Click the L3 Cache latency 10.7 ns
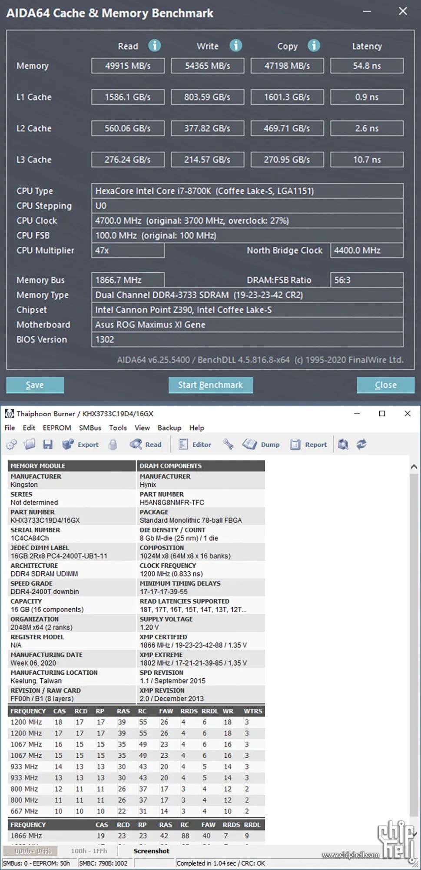Image resolution: width=421 pixels, height=870 pixels. (x=367, y=160)
